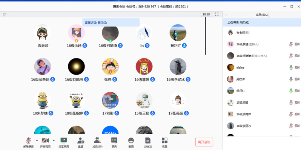301x150 pixels.
Task: Select 吉老师 avatar in grid
Action: [x=42, y=33]
